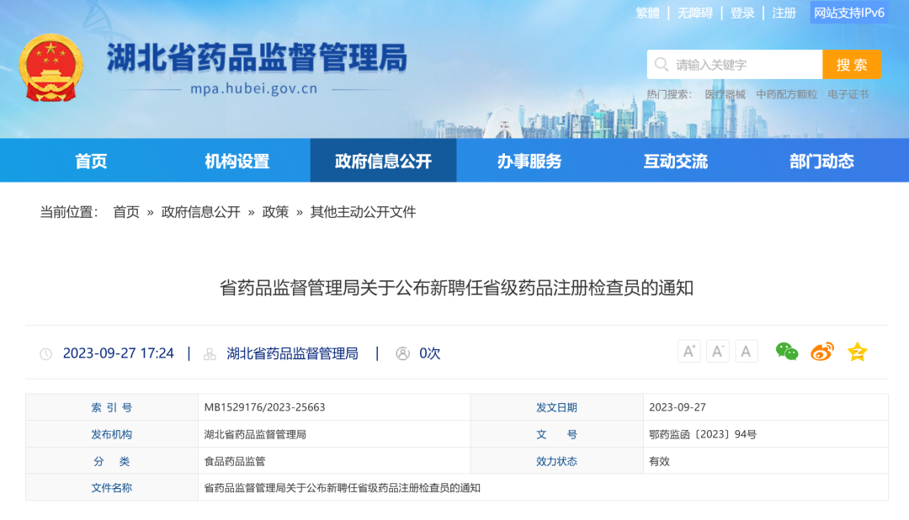Go to 办事服务 in navigation bar
The height and width of the screenshot is (520, 909).
tap(529, 161)
